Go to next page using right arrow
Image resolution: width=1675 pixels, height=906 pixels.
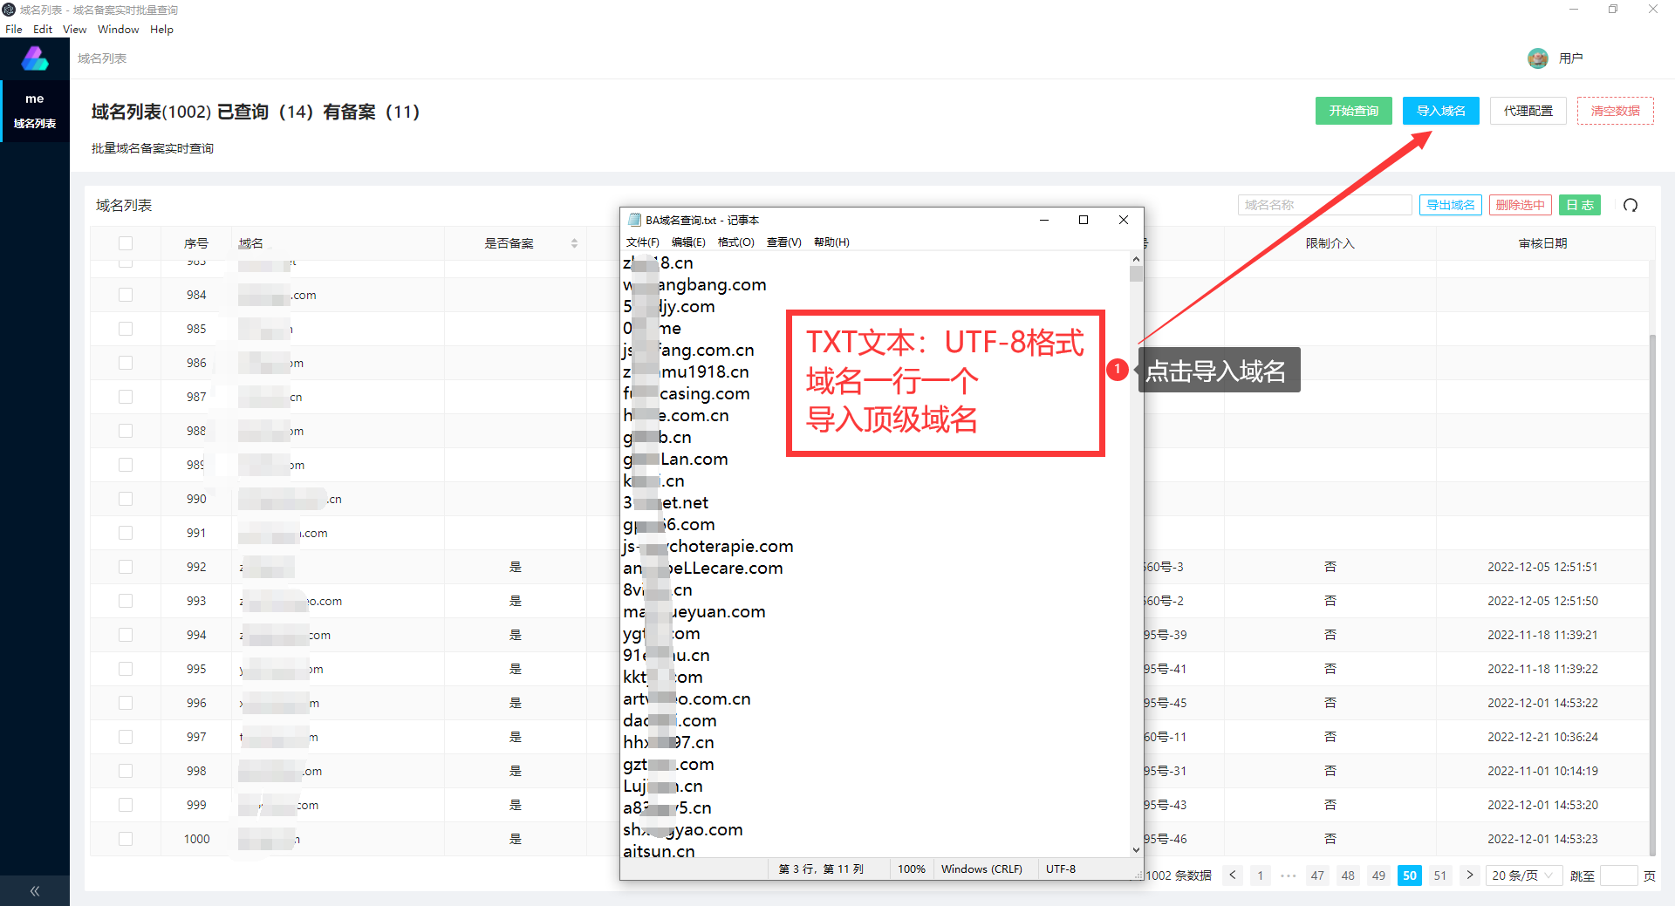[1470, 875]
